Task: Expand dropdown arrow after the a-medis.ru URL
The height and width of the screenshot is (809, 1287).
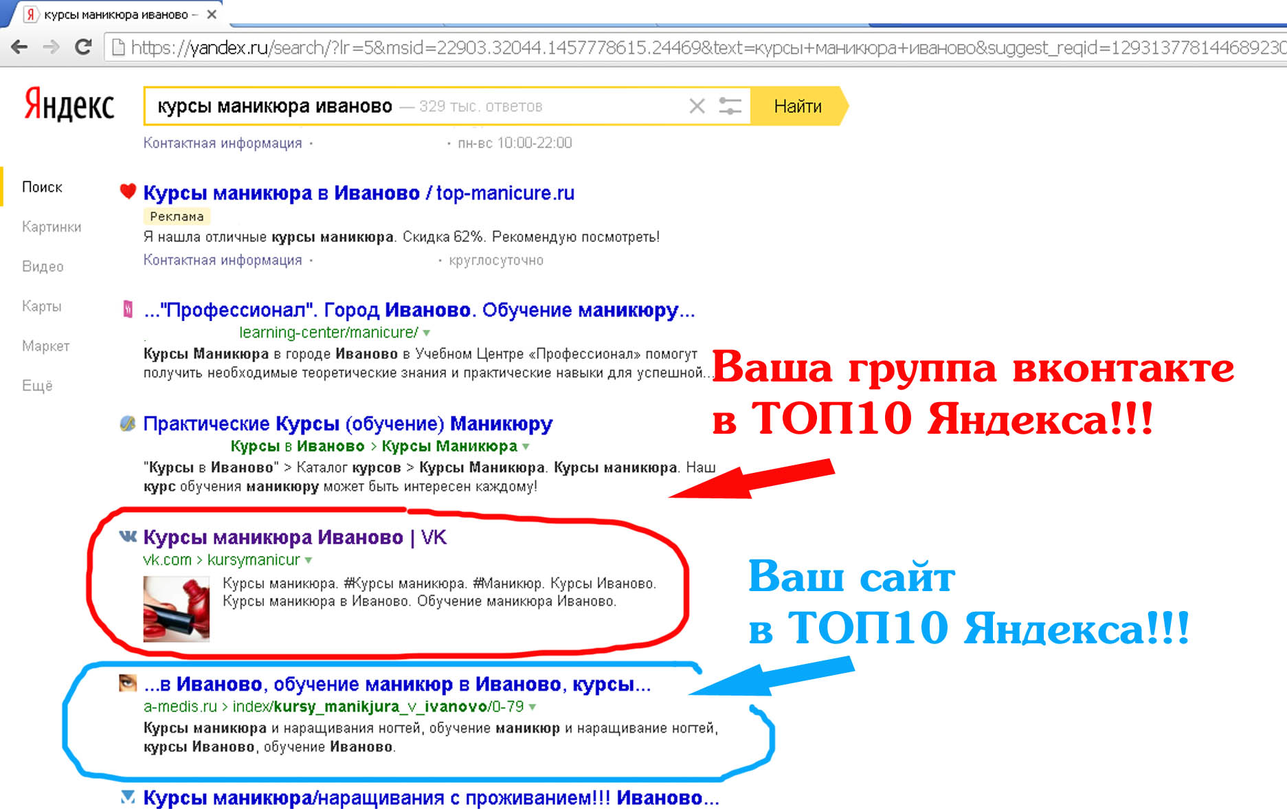Action: coord(533,707)
